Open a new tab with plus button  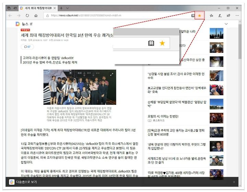tap(61, 8)
